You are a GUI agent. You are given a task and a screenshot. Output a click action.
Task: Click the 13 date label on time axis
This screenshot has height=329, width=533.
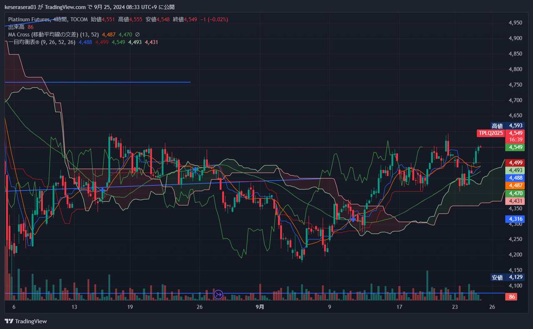pos(74,307)
